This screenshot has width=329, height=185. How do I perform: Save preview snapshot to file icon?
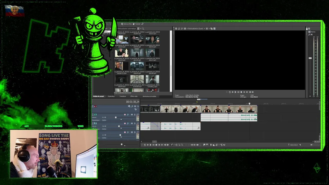[x=214, y=29]
